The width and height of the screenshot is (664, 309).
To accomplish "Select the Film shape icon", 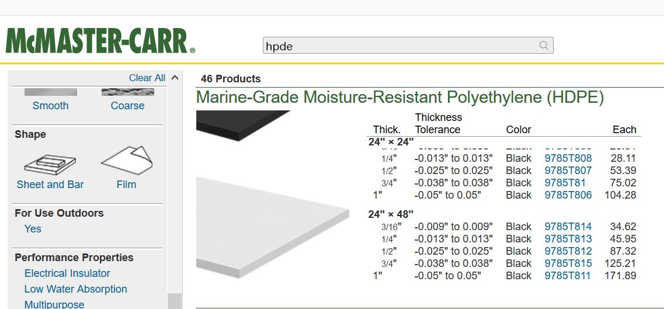I will click(127, 161).
